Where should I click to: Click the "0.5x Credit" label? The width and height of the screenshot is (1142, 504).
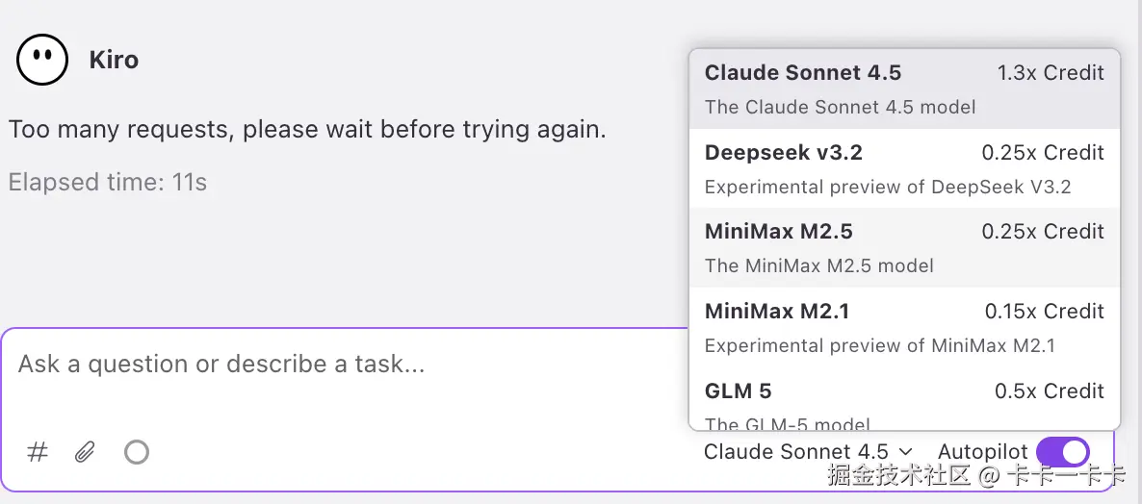click(1049, 391)
